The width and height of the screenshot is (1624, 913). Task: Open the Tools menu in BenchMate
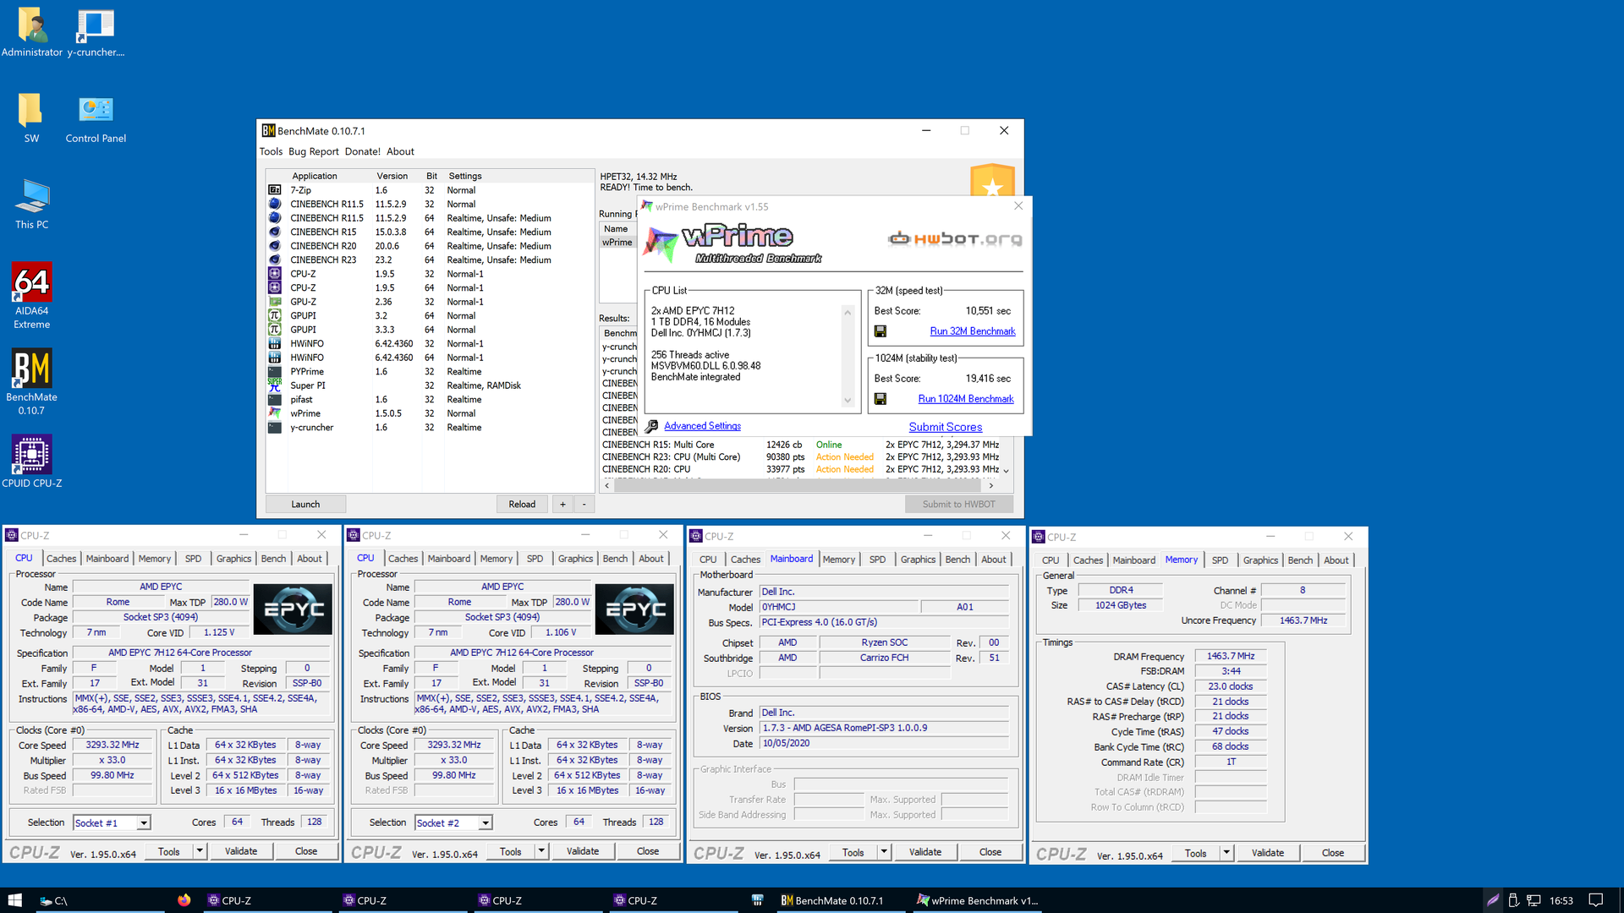[271, 151]
